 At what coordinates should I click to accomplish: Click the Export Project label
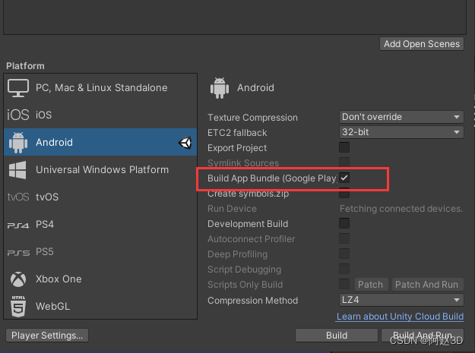coord(237,147)
